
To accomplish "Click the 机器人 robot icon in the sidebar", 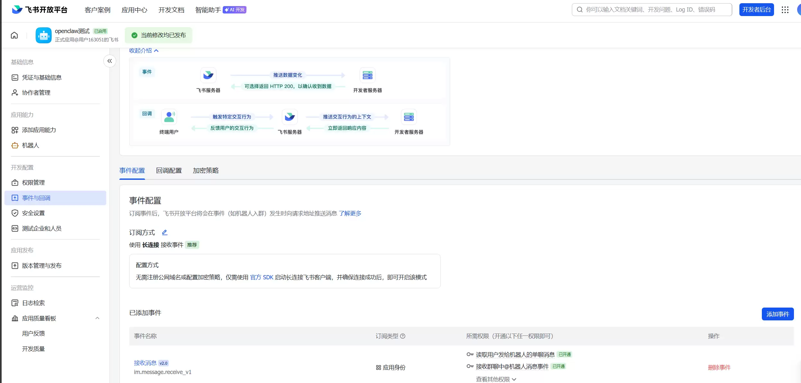I will [x=15, y=145].
